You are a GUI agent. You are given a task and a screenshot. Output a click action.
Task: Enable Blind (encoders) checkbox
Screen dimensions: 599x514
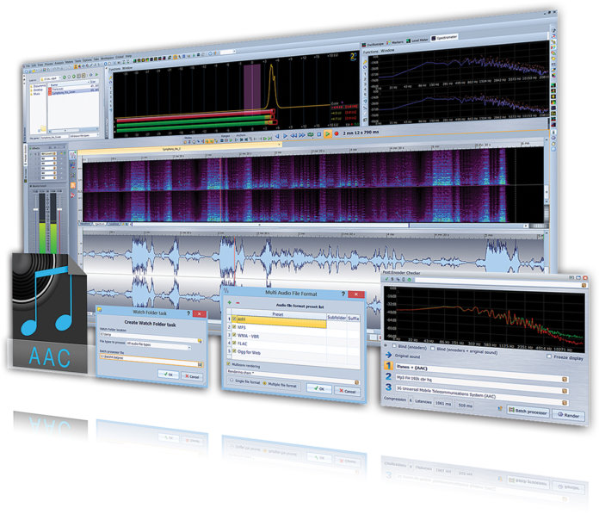click(394, 346)
